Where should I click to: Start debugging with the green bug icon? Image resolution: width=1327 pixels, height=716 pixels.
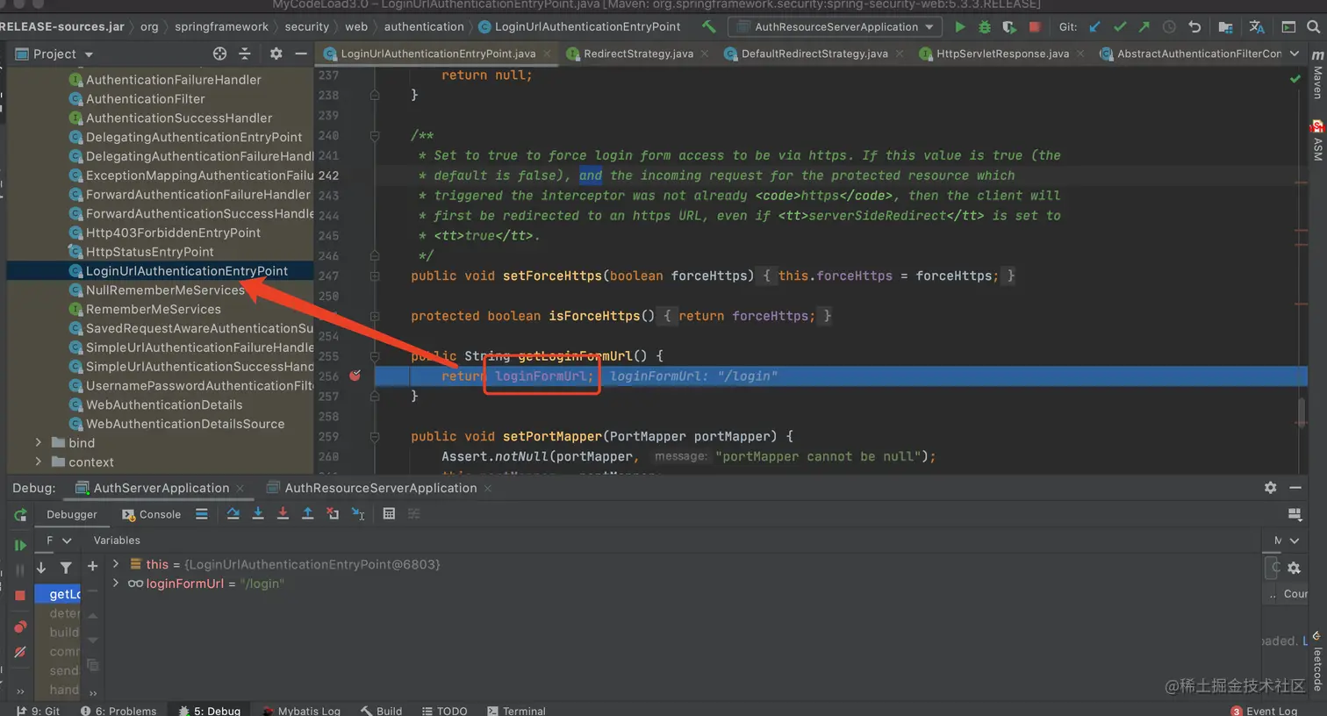click(985, 27)
